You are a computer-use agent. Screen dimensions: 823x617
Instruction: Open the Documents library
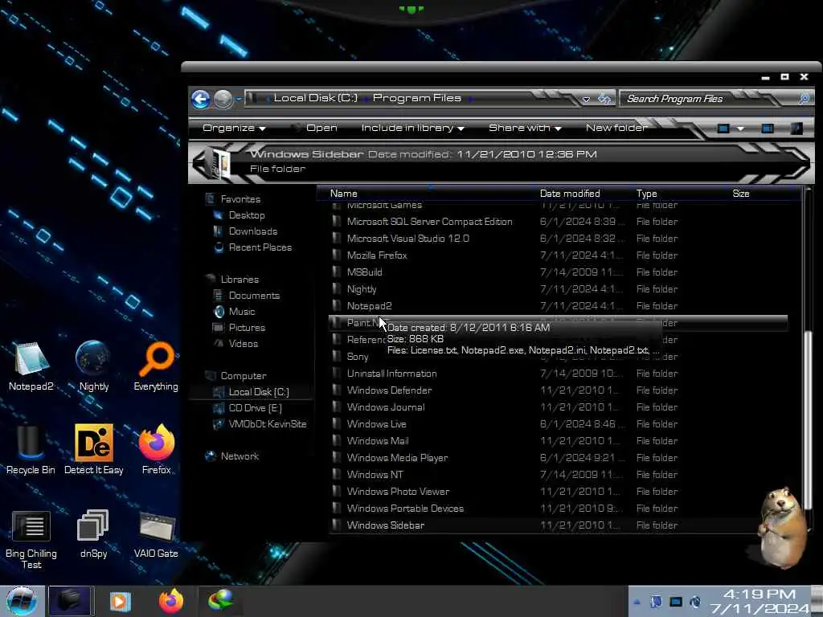coord(254,296)
